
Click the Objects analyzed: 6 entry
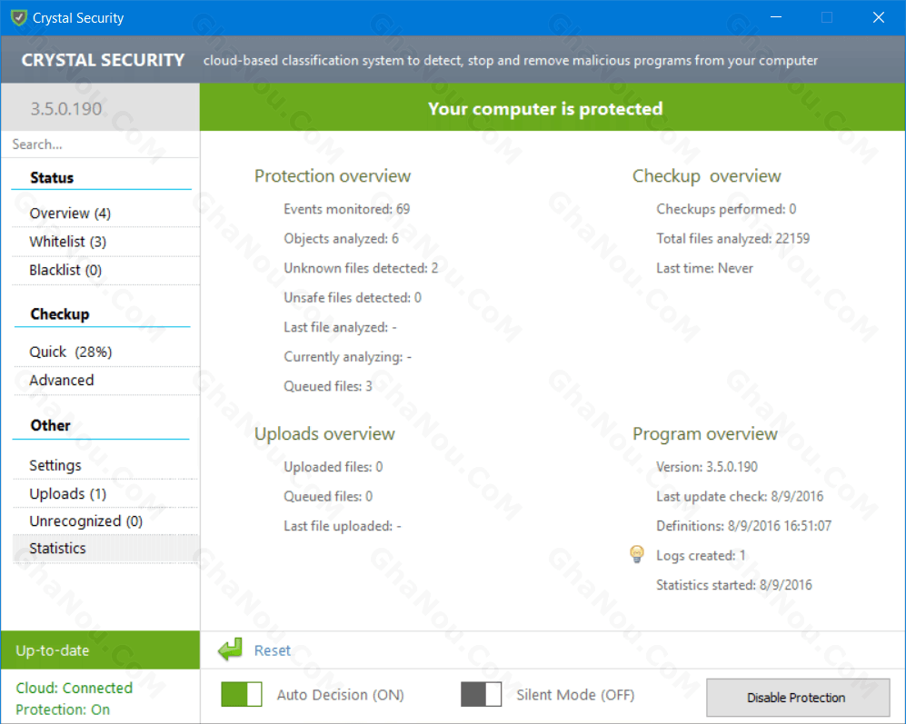coord(341,239)
